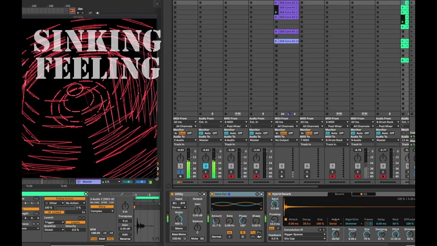The image size is (437, 246).
Task: Play the Master scene
Action: (79, 182)
